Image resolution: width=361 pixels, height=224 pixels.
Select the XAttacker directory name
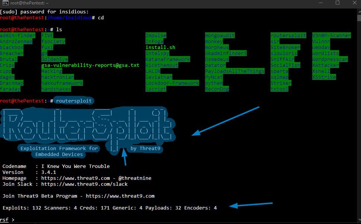click(326, 65)
